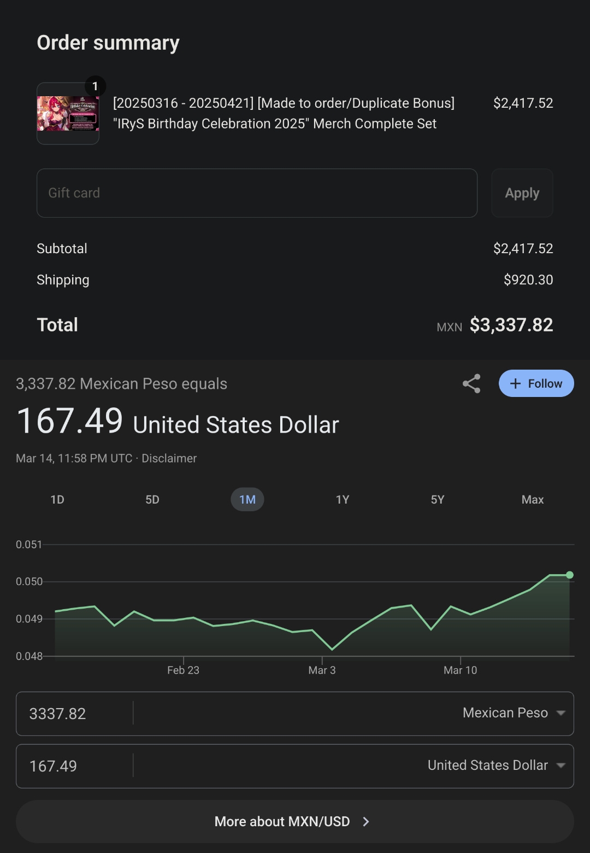Click the 3337.82 amount input field
Viewport: 590px width, 853px height.
click(74, 714)
